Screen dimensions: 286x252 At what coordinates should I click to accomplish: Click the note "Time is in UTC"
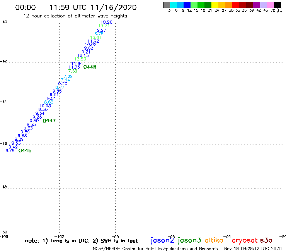70,241
